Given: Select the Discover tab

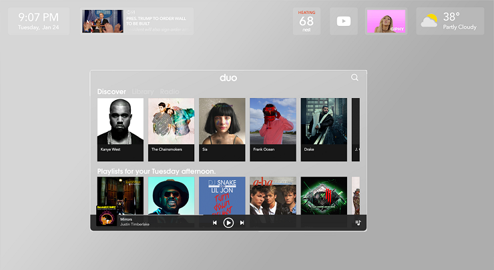Looking at the screenshot, I should coord(111,91).
